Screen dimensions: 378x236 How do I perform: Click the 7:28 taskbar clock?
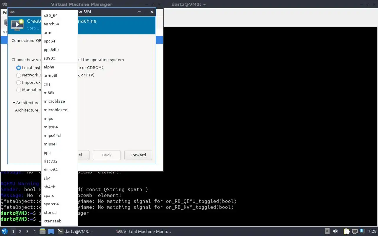click(372, 232)
